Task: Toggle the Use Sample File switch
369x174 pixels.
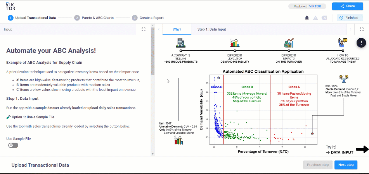Action: click(x=13, y=145)
